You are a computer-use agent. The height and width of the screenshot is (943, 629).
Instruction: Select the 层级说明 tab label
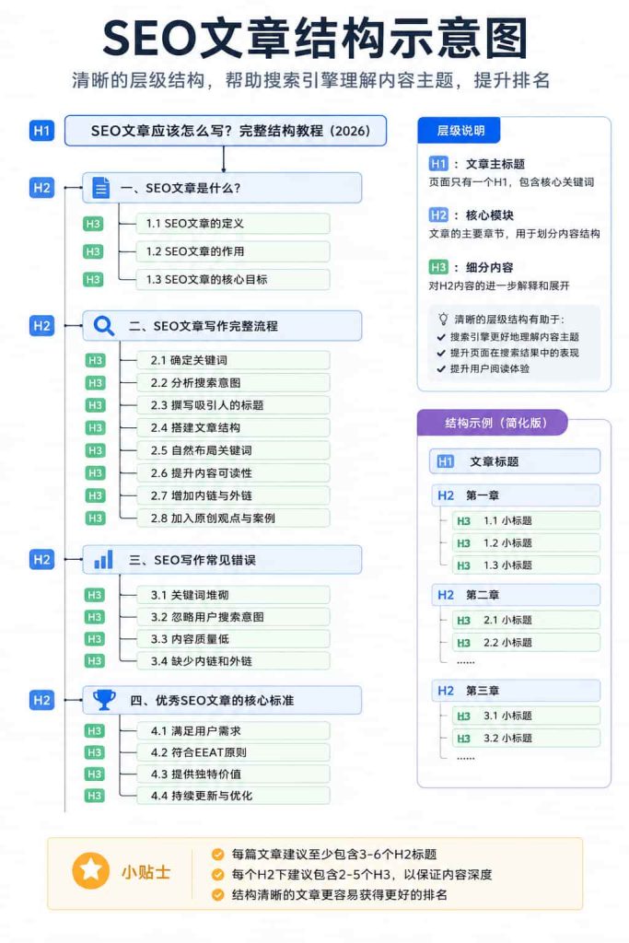460,131
